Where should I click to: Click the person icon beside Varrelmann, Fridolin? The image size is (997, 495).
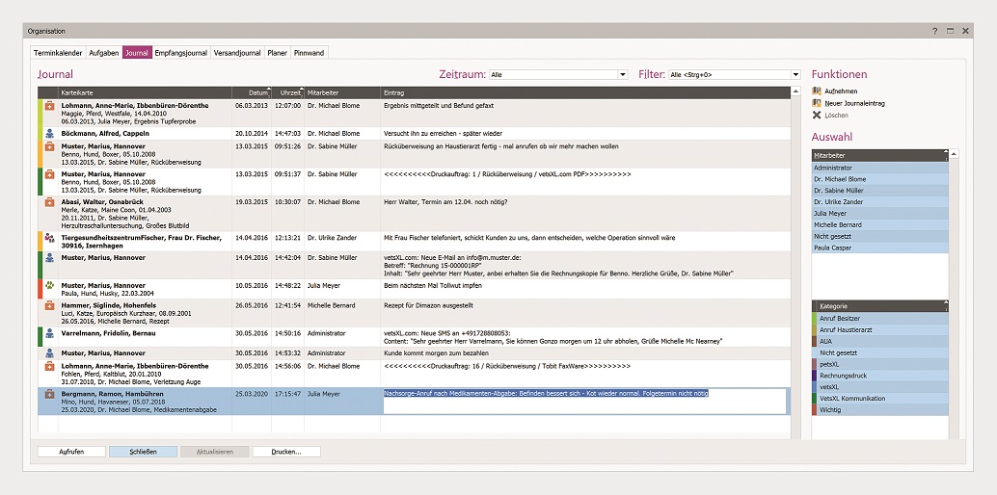point(49,333)
